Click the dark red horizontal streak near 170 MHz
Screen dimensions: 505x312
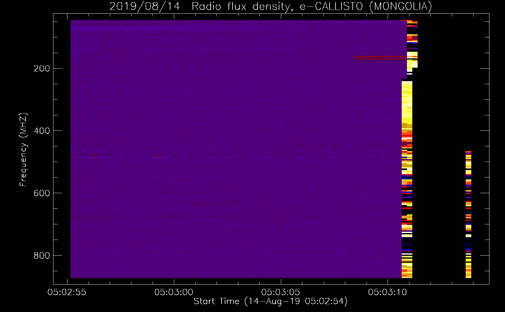pyautogui.click(x=380, y=58)
